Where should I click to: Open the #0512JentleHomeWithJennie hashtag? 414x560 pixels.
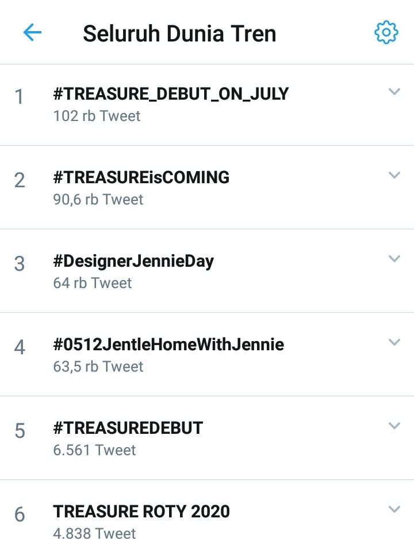pyautogui.click(x=168, y=344)
